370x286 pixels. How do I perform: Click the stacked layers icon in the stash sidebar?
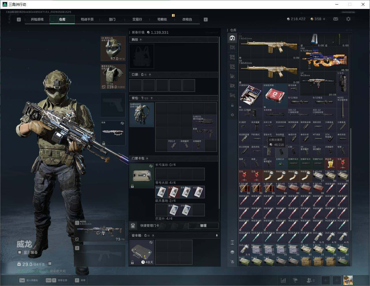pos(232,252)
